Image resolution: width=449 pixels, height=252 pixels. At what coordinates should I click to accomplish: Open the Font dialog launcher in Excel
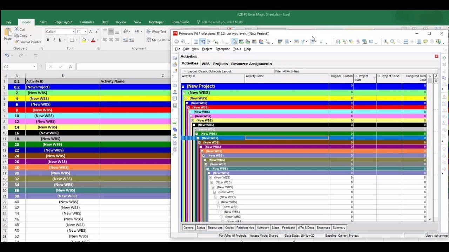tap(99, 48)
